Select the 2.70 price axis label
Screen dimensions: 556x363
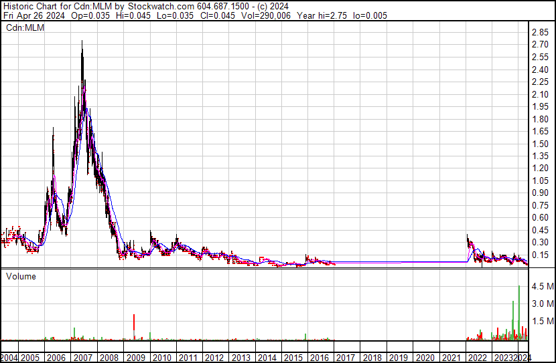(540, 44)
